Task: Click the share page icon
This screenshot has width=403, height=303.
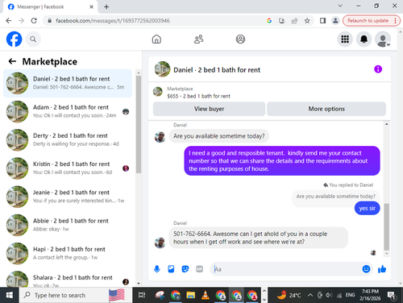Action: click(294, 21)
